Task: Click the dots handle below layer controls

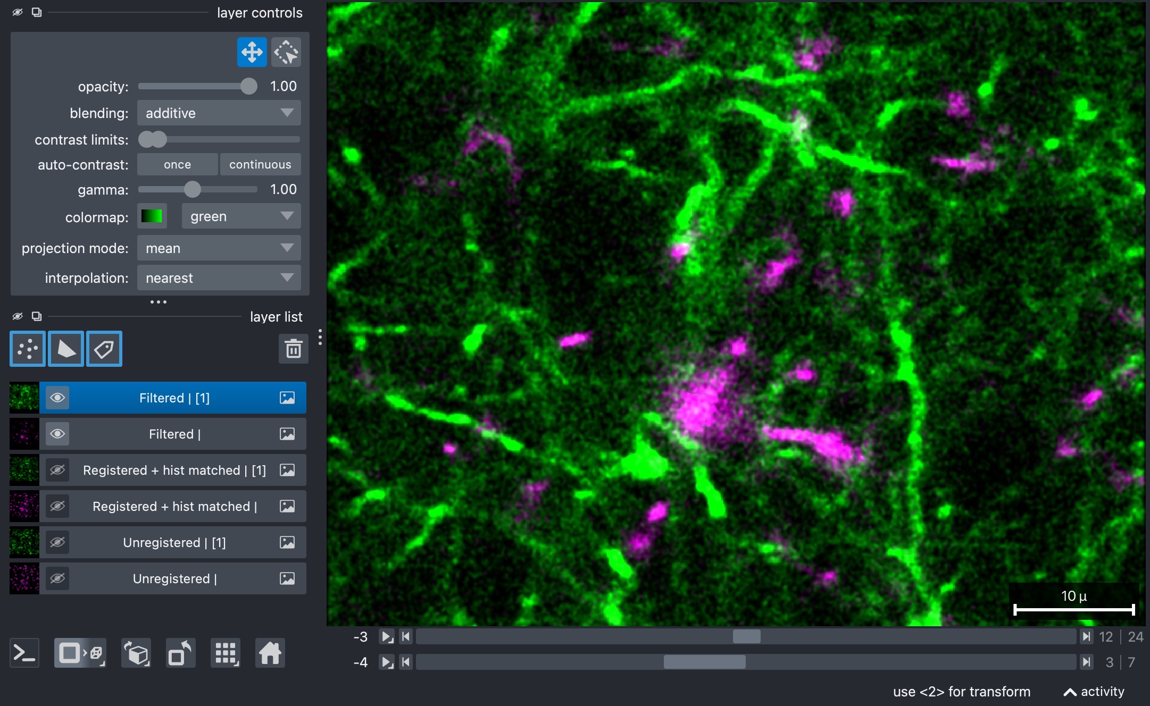Action: tap(159, 302)
